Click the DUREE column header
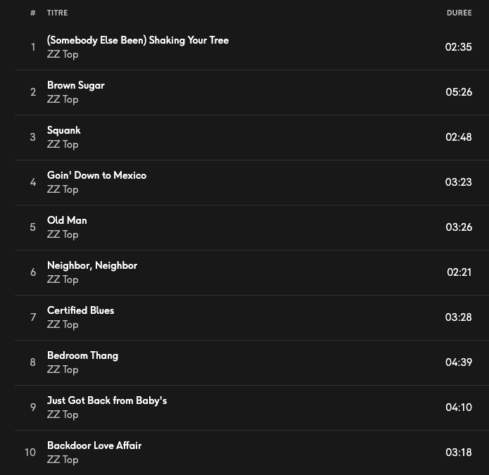 [x=459, y=13]
